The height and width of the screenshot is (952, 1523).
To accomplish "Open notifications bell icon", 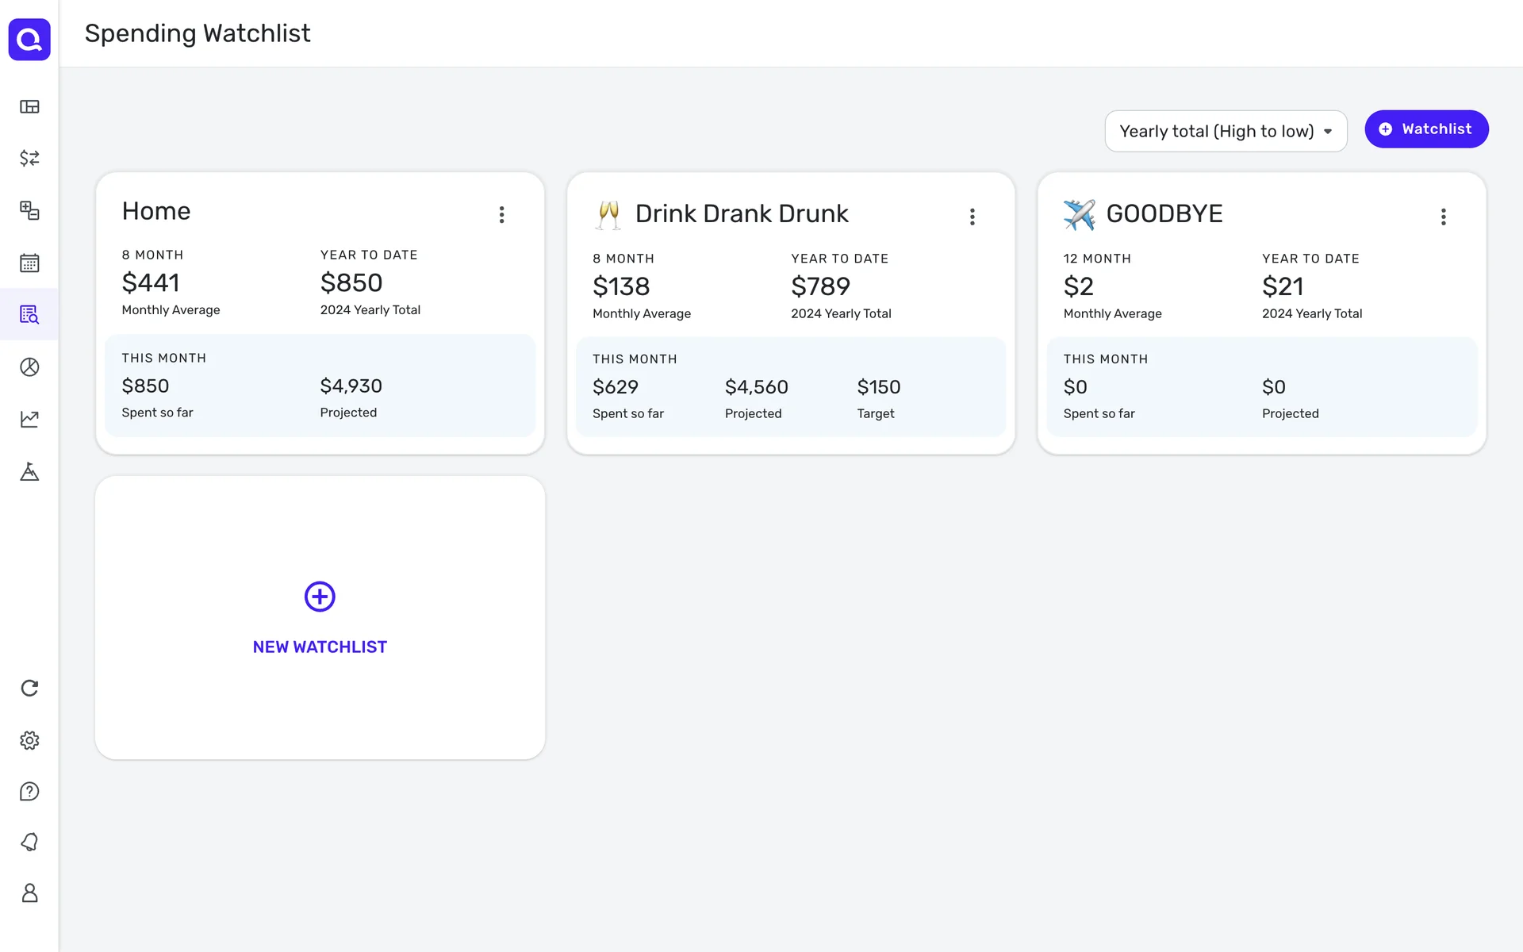I will pos(29,843).
